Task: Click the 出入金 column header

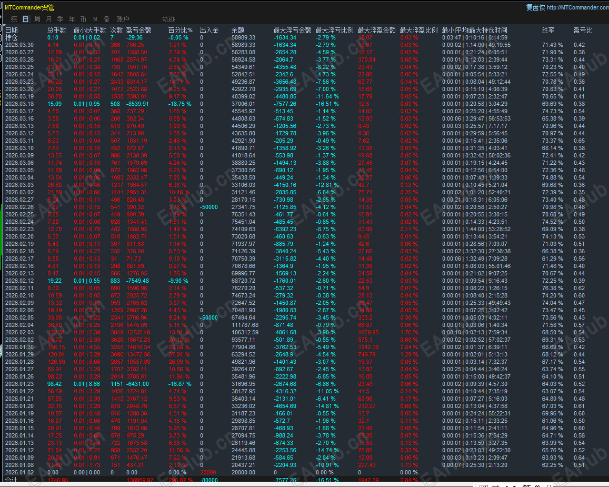Action: (209, 30)
